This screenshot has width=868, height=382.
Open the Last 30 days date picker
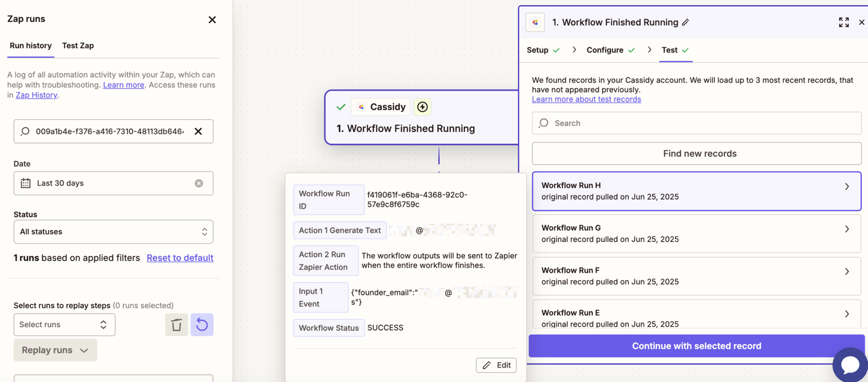(x=113, y=183)
